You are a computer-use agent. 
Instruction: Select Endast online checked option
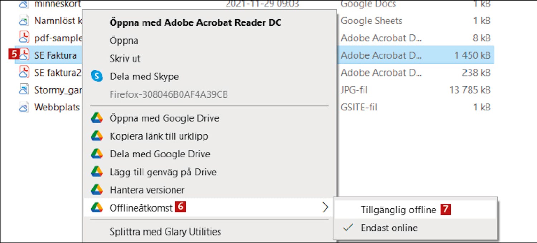389,228
